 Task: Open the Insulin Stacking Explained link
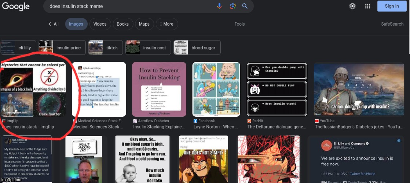[x=159, y=127]
